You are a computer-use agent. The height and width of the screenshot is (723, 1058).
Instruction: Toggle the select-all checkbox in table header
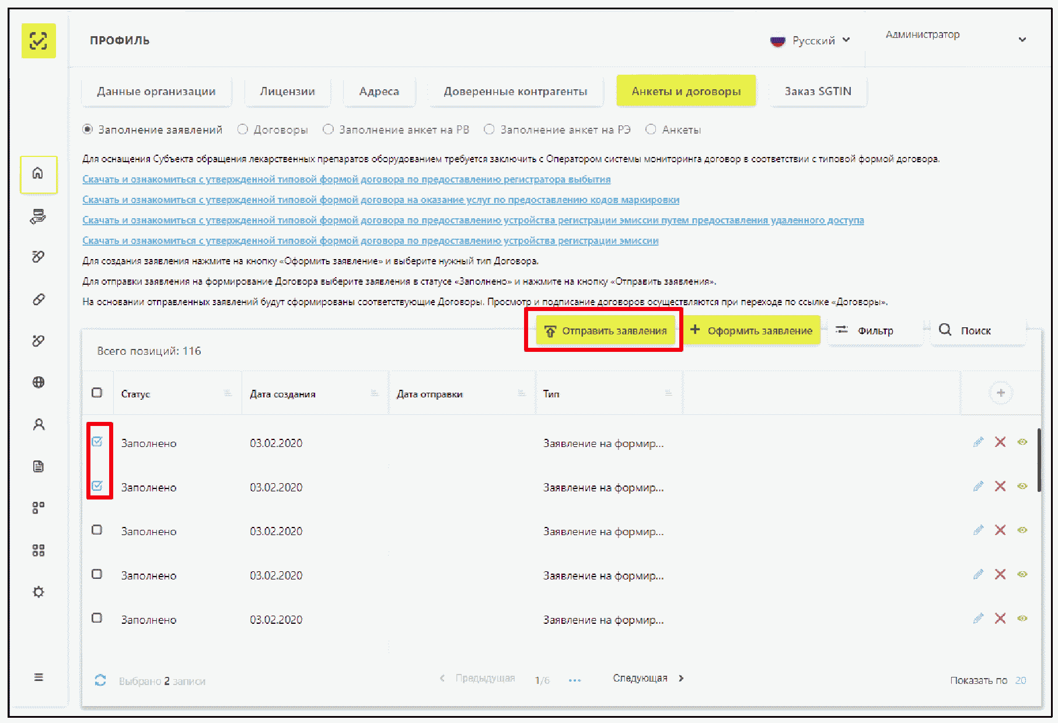point(97,393)
